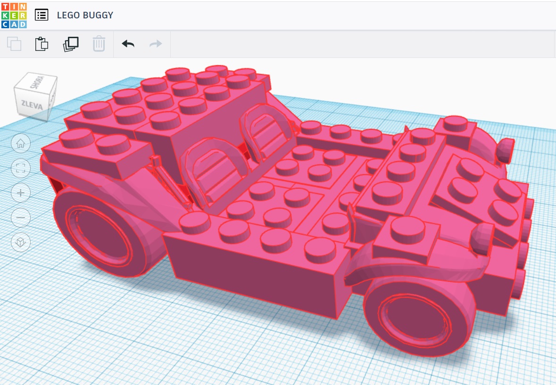
Task: Undo the last action
Action: [128, 44]
